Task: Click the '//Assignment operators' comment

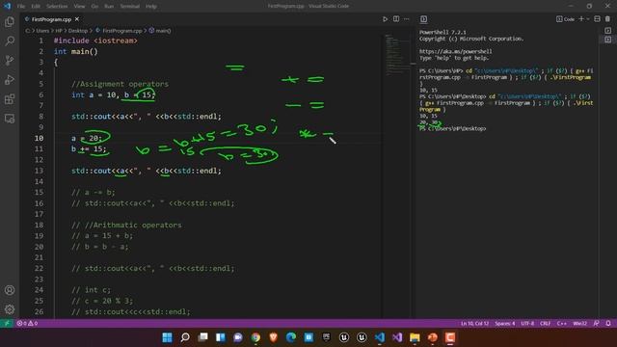Action: [x=120, y=84]
